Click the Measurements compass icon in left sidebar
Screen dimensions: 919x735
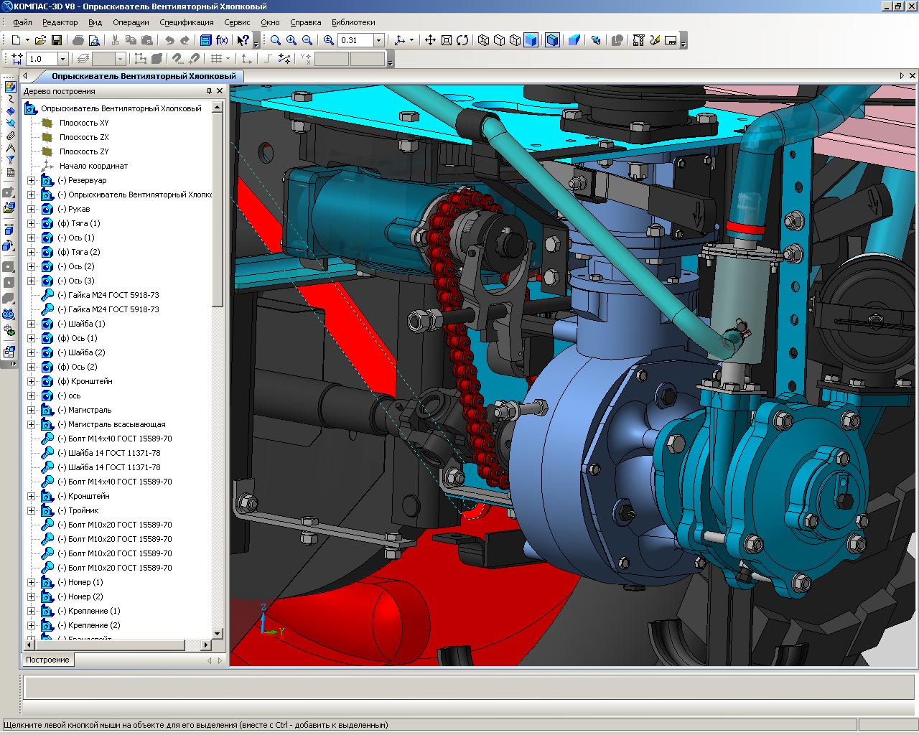click(10, 147)
